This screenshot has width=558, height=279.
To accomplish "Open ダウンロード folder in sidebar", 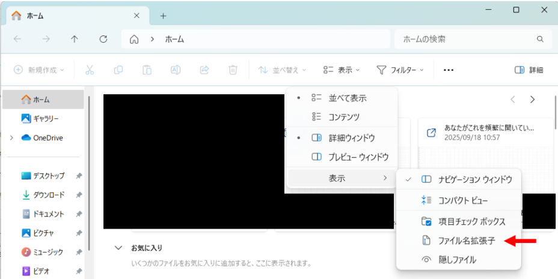I will pyautogui.click(x=48, y=195).
